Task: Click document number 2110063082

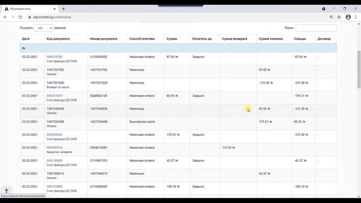Action: tap(99, 56)
